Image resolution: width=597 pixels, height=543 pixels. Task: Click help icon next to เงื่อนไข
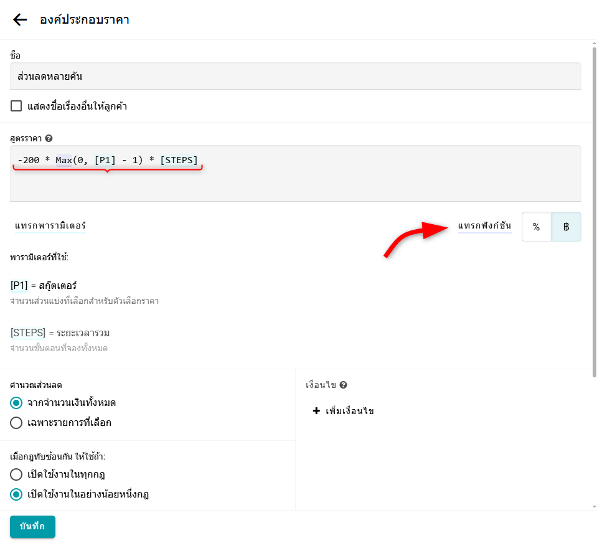pyautogui.click(x=343, y=385)
